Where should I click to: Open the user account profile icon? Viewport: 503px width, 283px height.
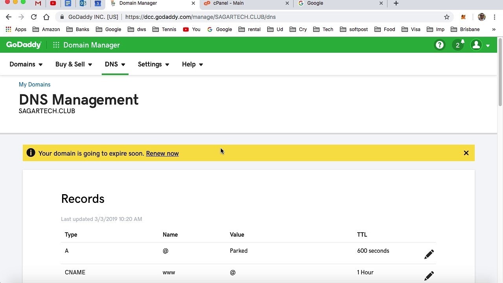click(x=476, y=45)
